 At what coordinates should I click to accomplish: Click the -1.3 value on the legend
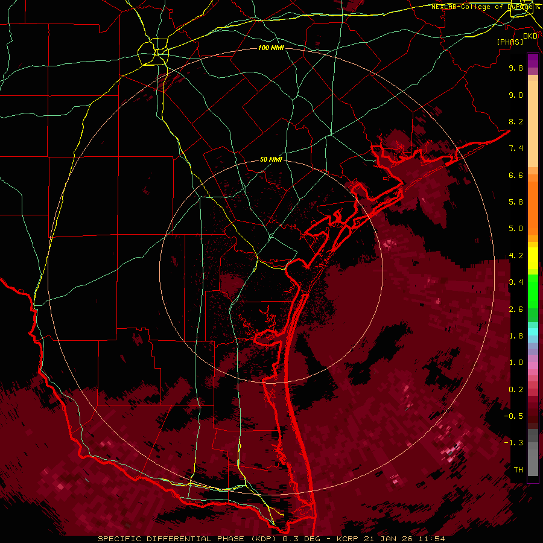coord(513,443)
